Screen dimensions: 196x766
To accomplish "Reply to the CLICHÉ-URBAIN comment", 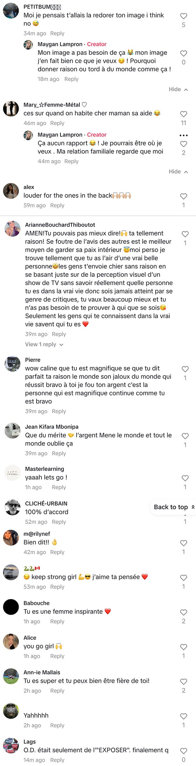I will 59,522.
